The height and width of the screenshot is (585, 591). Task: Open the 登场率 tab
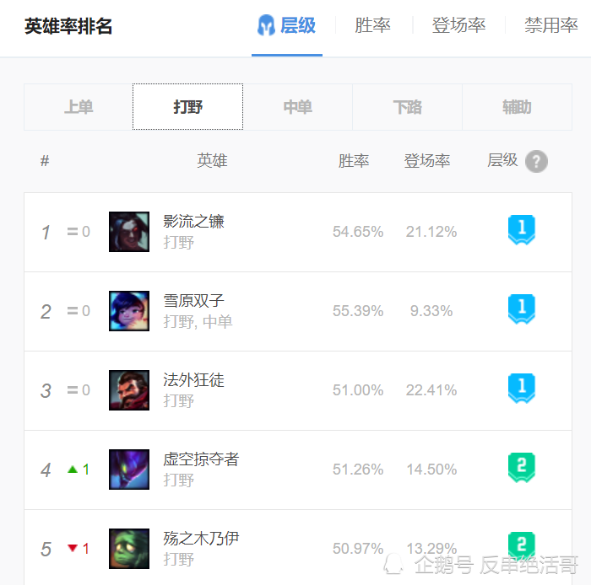(458, 25)
